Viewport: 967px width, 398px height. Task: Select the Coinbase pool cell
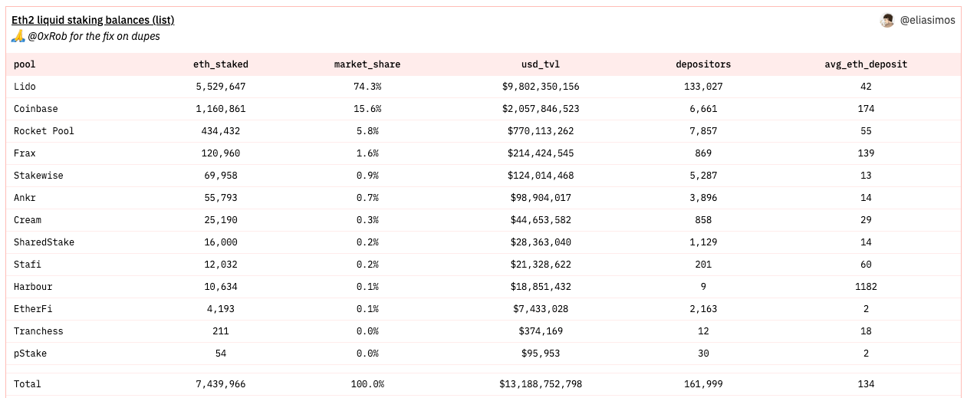36,109
